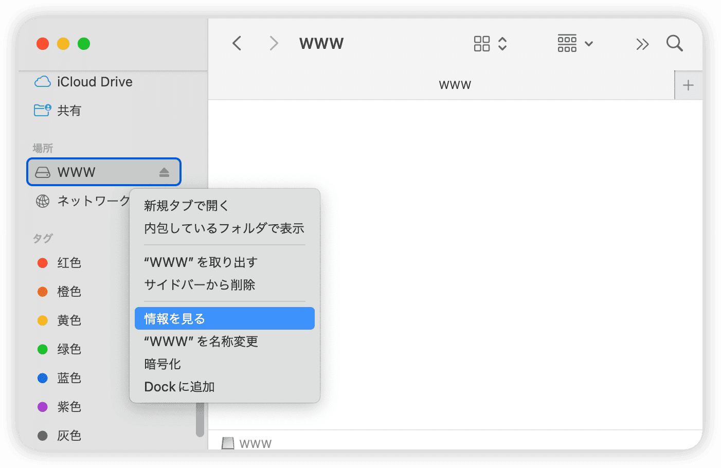The height and width of the screenshot is (468, 721).
Task: Expand the group-by dropdown chevron
Action: click(589, 44)
